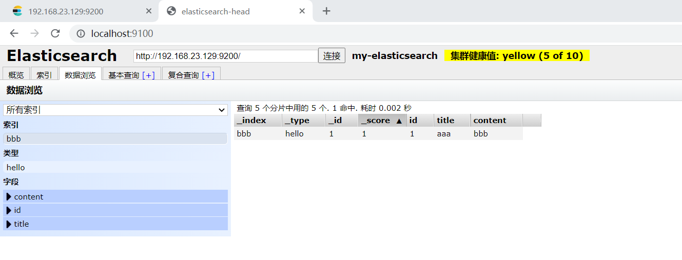Switch to the 192.168.23.129:9200 browser tab
Screen dimensions: 682x260
79,11
